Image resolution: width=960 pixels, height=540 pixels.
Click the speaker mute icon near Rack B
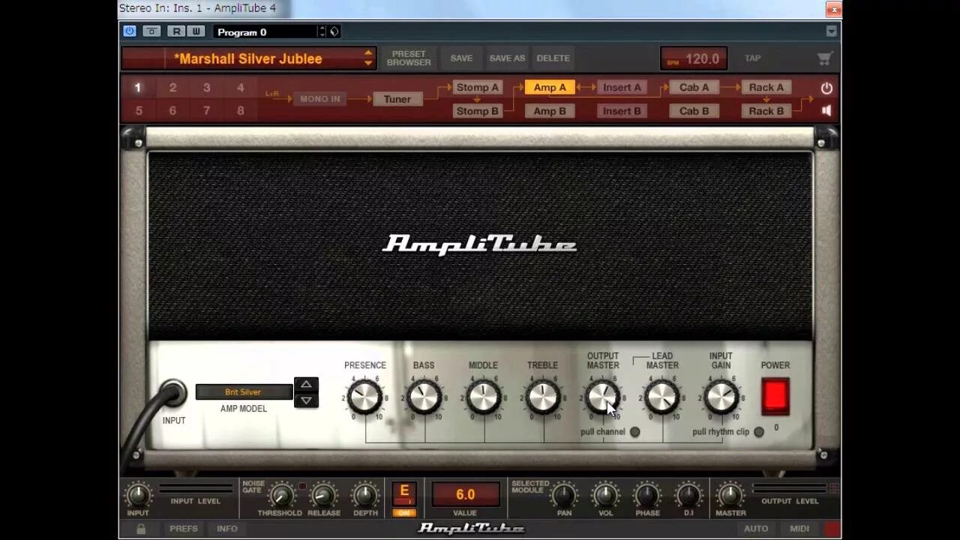pyautogui.click(x=826, y=110)
